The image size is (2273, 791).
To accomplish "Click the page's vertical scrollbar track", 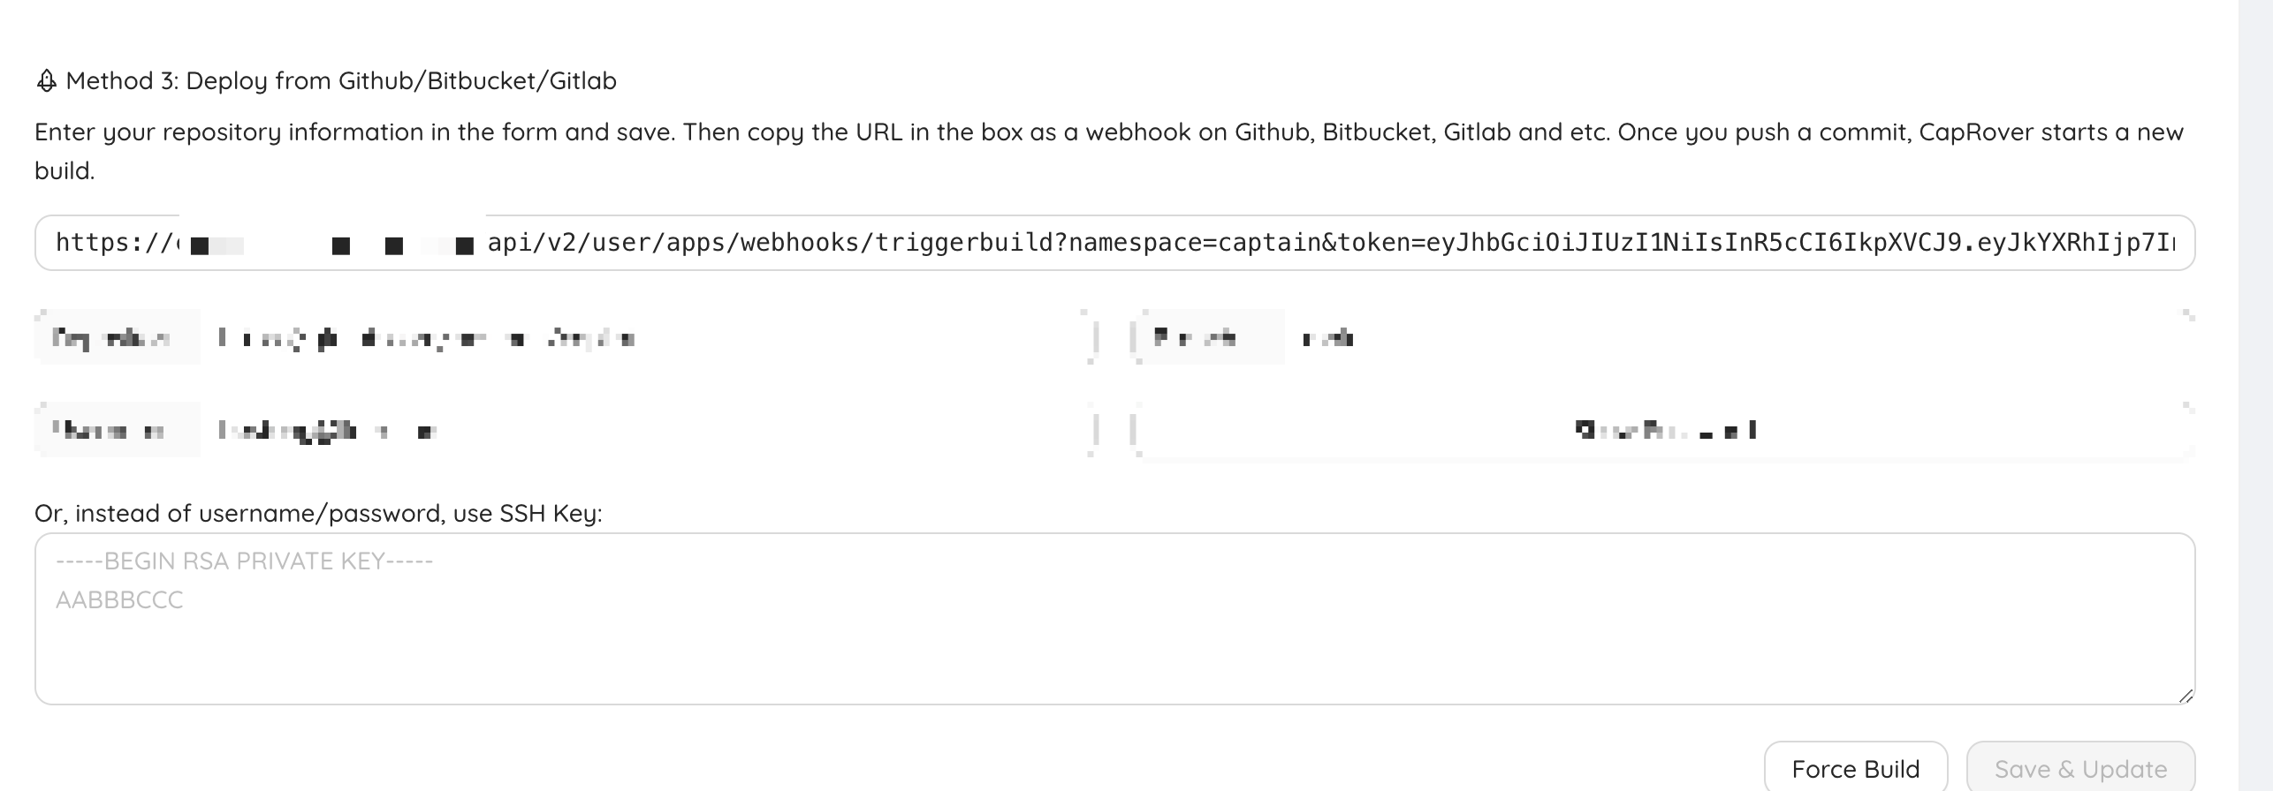I will click(2255, 395).
